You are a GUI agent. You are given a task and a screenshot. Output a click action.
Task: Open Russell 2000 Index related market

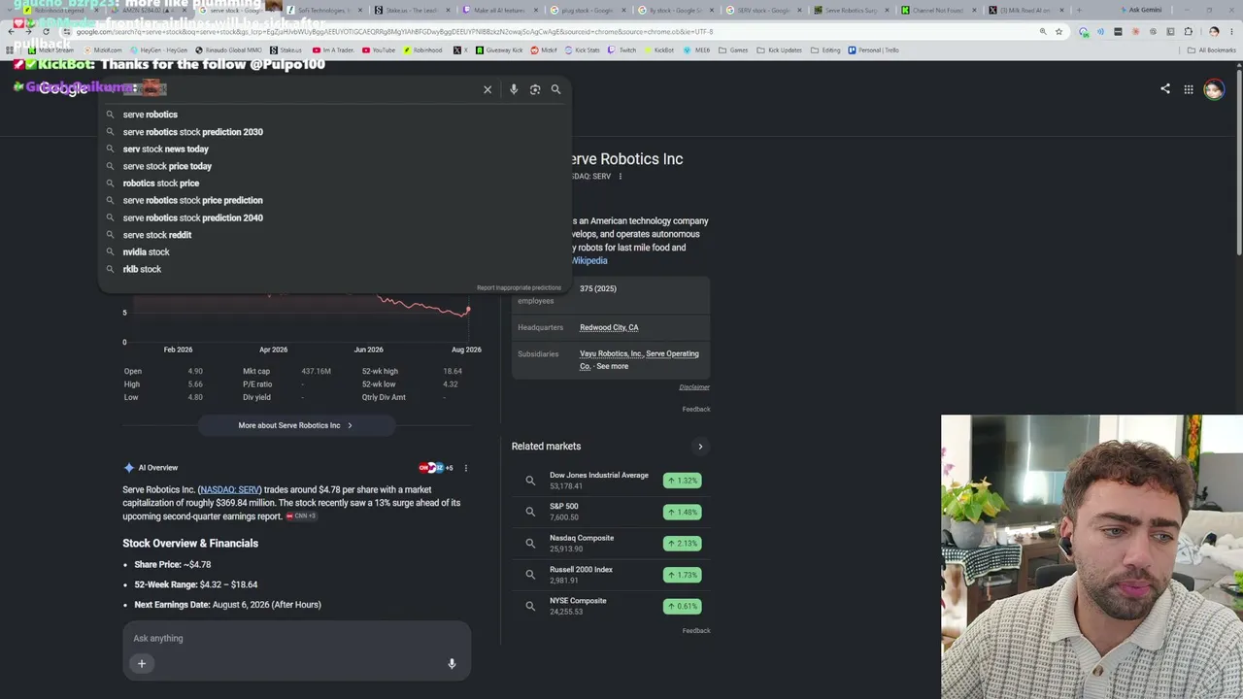tap(611, 575)
